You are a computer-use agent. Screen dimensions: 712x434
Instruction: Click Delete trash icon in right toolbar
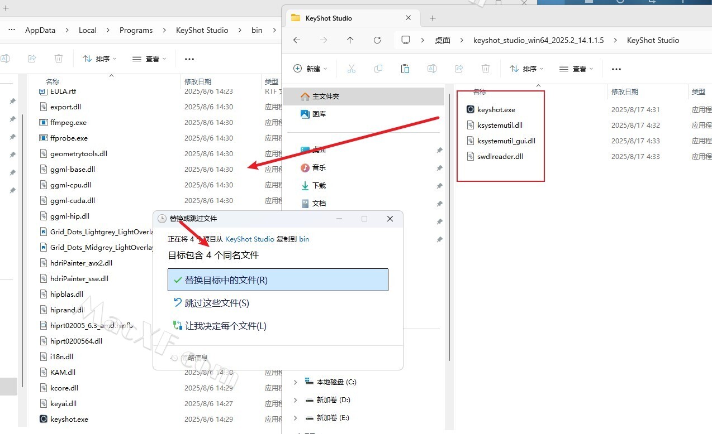[x=486, y=69]
